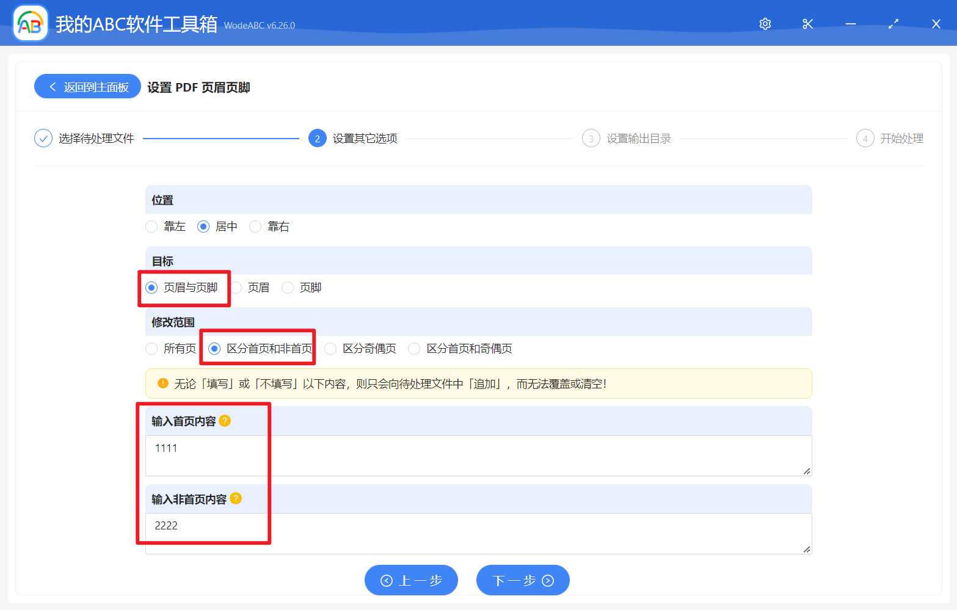957x610 pixels.
Task: Focus the first-page content field with 1111
Action: (478, 456)
